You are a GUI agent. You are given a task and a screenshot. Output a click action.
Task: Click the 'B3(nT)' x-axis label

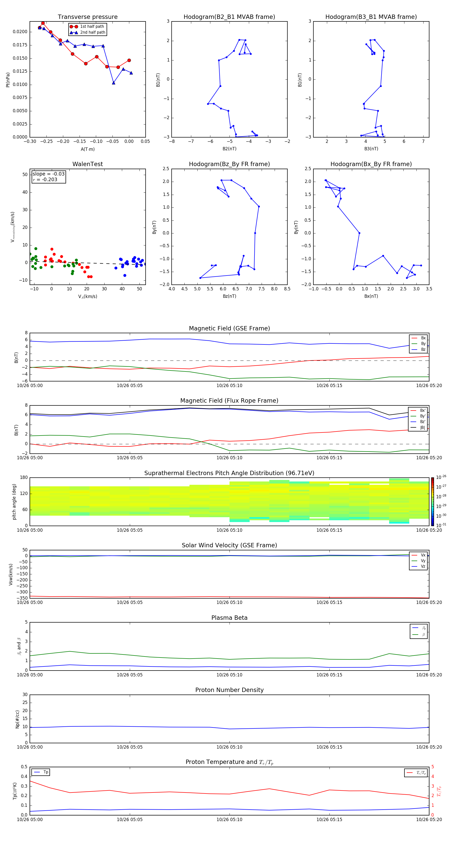pos(371,149)
